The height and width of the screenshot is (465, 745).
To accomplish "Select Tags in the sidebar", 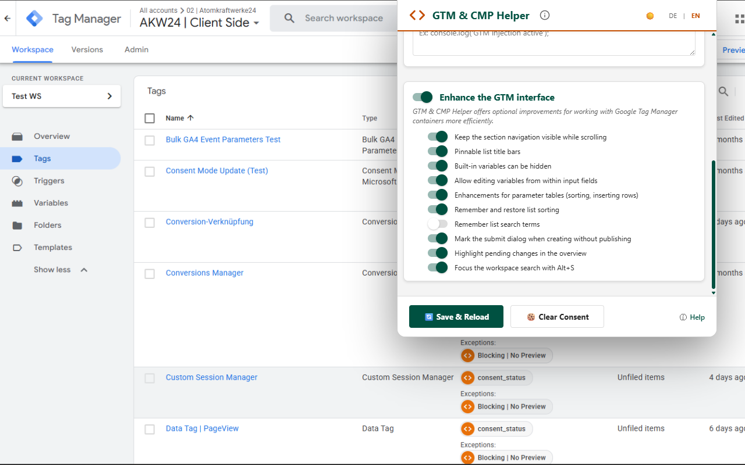I will [61, 159].
